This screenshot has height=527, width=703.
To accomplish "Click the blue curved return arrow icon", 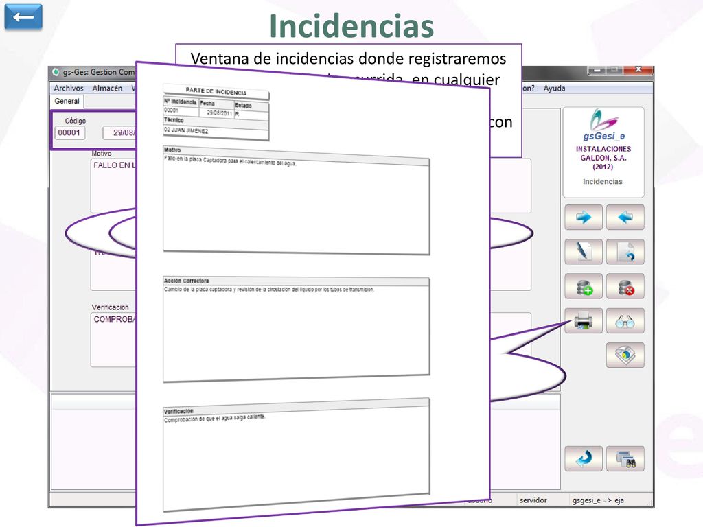I will (x=584, y=459).
